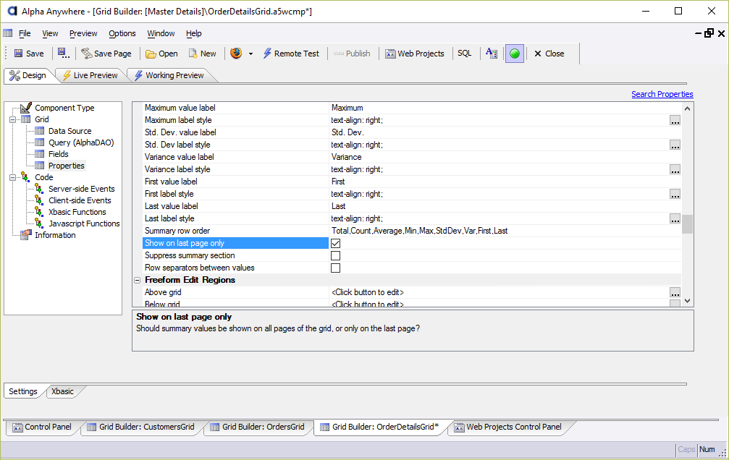Click the SQL toolbar button
This screenshot has height=460, width=729.
click(x=465, y=53)
